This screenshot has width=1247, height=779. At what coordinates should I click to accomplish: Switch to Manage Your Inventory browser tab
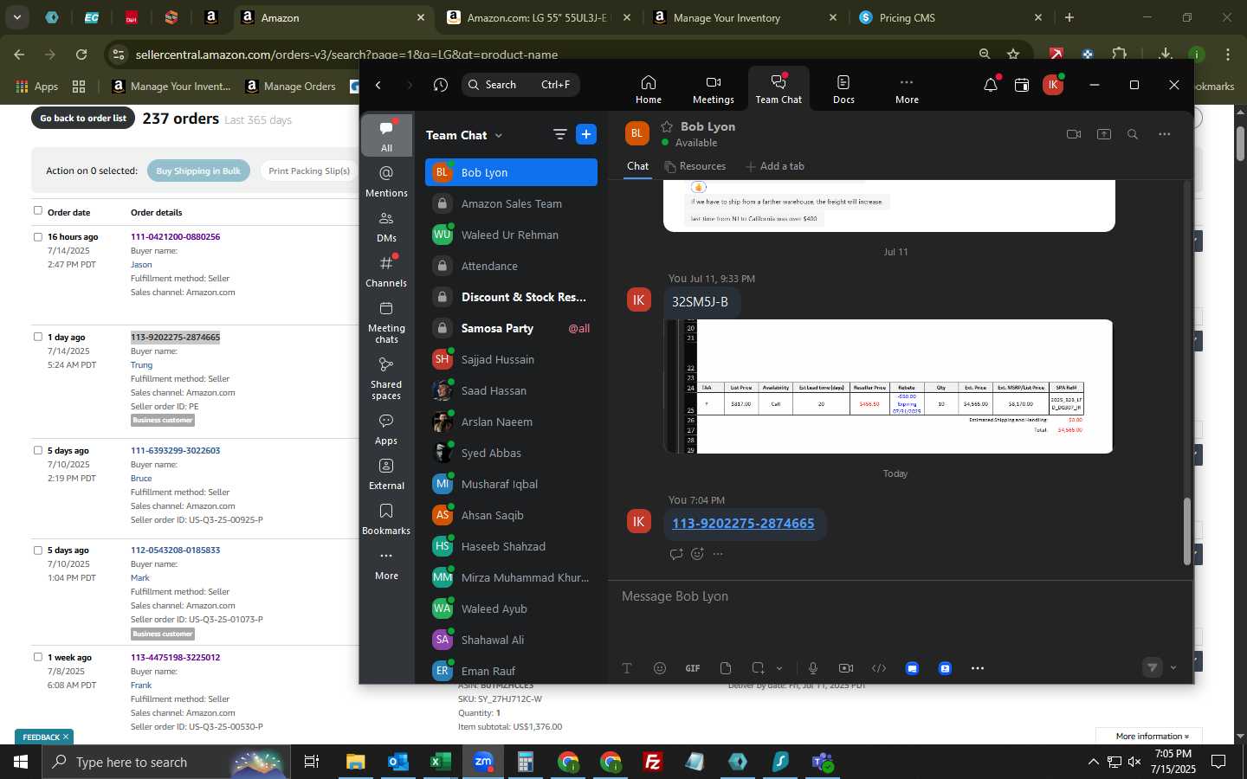coord(746,17)
